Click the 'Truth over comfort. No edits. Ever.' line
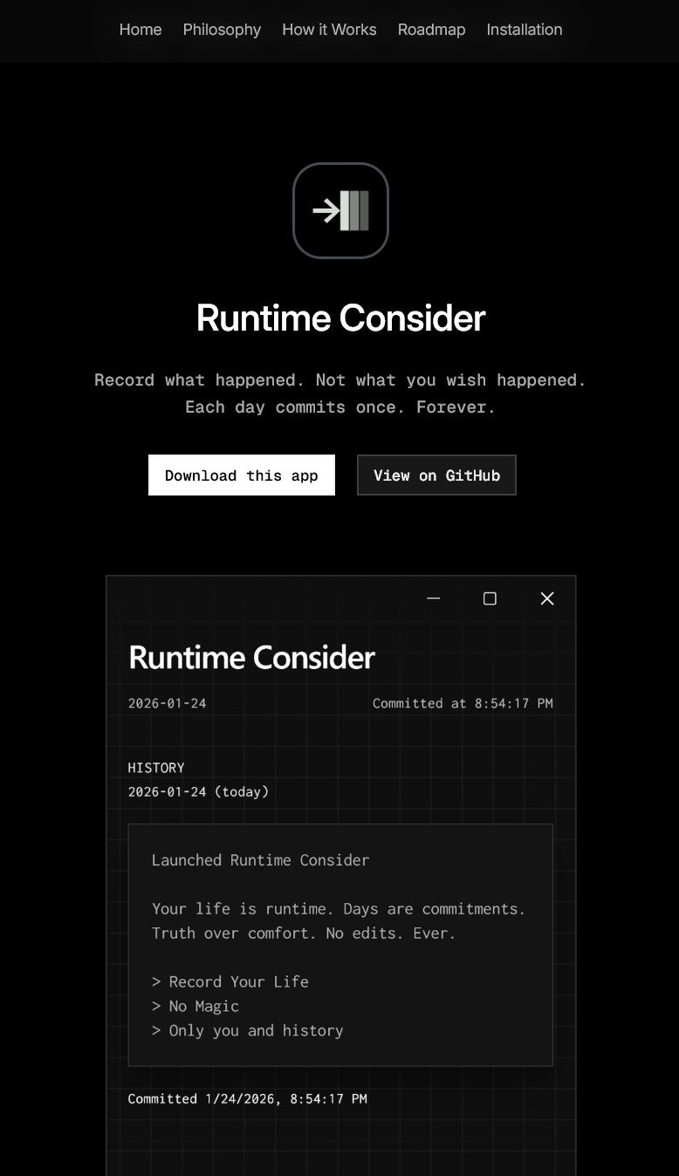This screenshot has height=1176, width=679. [x=304, y=933]
